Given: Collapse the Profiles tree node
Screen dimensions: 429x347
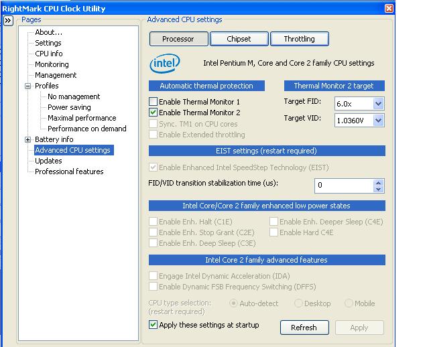Looking at the screenshot, I should point(27,86).
